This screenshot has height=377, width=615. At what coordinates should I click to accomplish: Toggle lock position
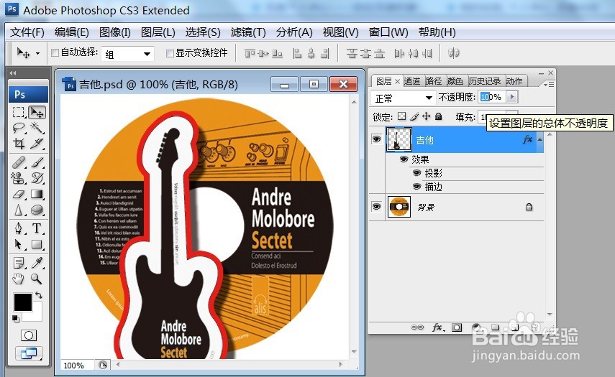[427, 116]
